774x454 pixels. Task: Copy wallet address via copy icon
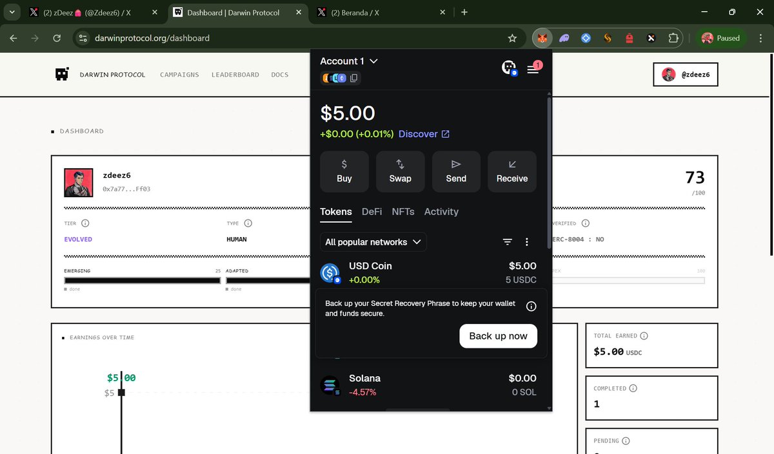(x=354, y=78)
